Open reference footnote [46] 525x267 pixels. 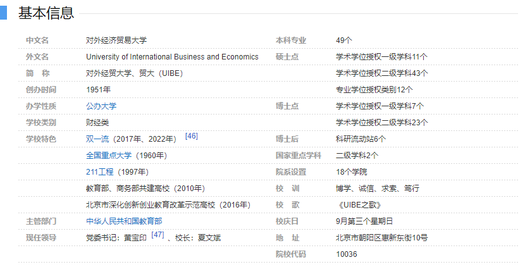tap(191, 136)
